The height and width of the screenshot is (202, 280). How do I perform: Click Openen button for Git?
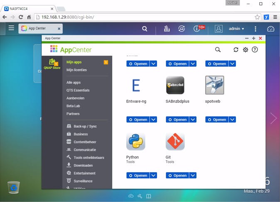[177, 175]
